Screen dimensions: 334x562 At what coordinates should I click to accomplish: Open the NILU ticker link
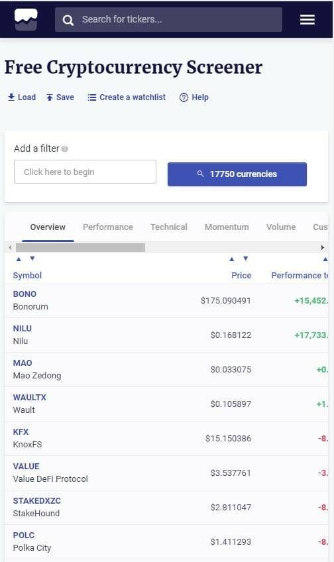(23, 328)
